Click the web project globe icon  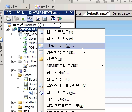[x=15, y=29]
